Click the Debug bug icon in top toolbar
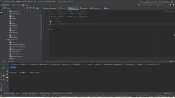This screenshot has height=98, width=175. pyautogui.click(x=158, y=5)
